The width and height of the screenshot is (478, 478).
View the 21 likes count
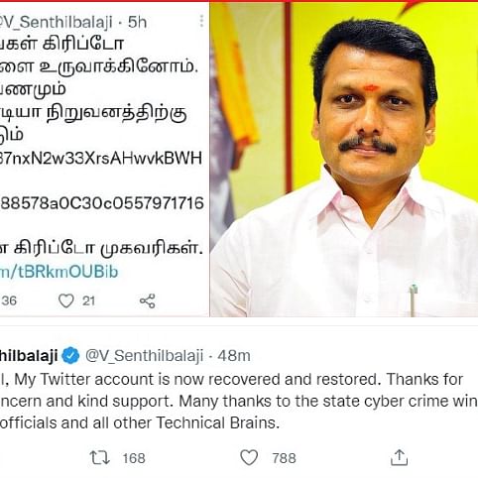click(88, 300)
